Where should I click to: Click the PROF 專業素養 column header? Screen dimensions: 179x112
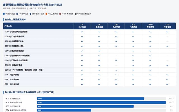(150, 26)
